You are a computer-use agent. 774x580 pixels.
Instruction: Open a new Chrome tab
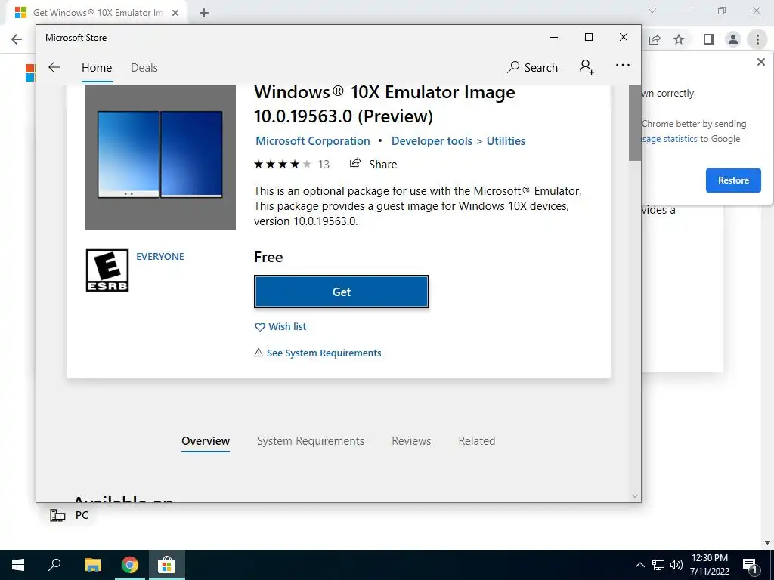coord(204,13)
